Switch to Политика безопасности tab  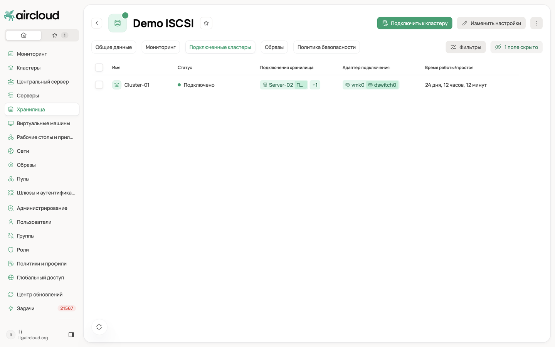point(326,47)
